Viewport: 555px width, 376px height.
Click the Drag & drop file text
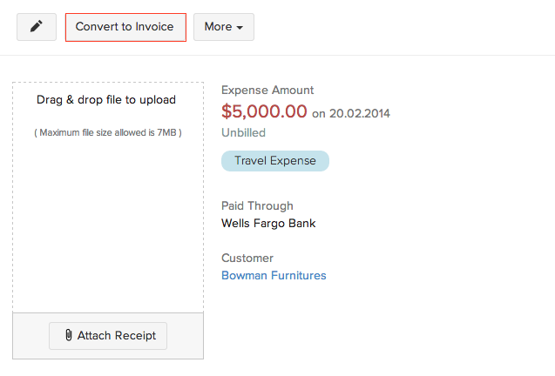(x=106, y=100)
